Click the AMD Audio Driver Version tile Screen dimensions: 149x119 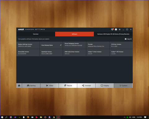(74, 53)
